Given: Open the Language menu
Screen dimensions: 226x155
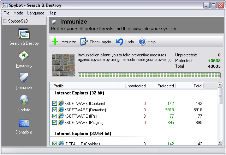Looking at the screenshot, I should [36, 13].
